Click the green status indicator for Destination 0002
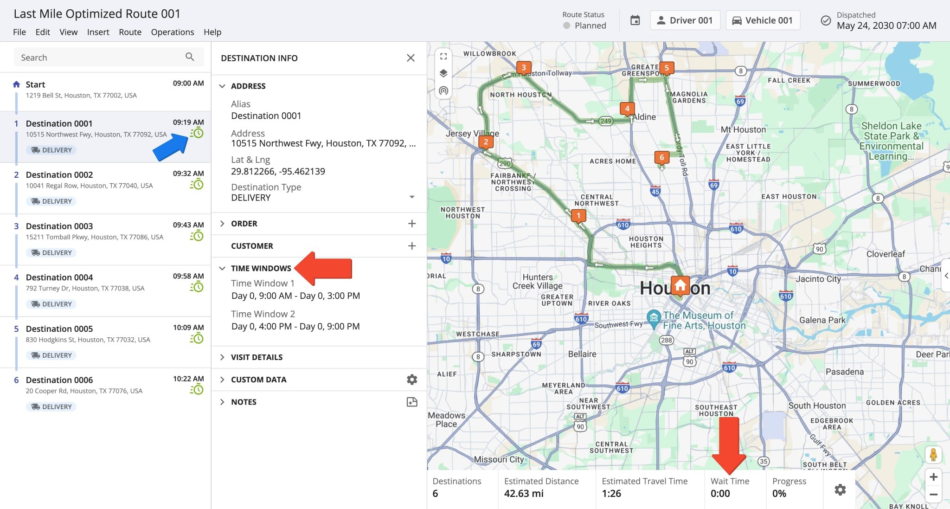 (196, 186)
